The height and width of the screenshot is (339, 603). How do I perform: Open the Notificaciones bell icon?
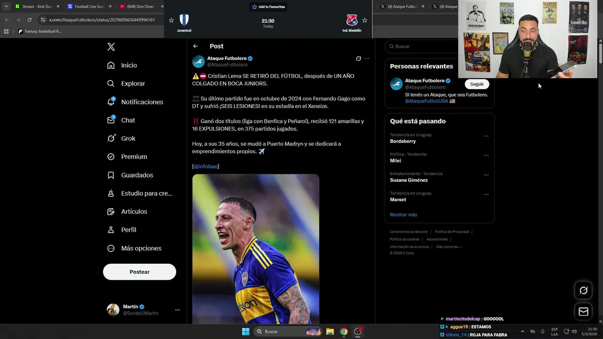pos(111,102)
